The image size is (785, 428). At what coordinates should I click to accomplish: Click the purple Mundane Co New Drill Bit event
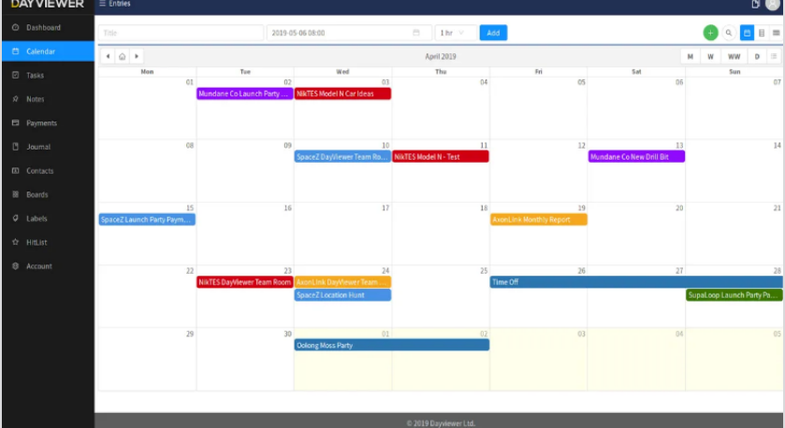(636, 156)
